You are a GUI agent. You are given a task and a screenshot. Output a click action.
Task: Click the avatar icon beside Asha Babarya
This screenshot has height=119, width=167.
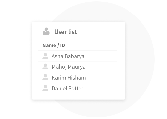coord(45,56)
